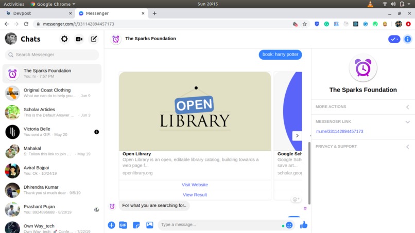Expand the More Actions section
The width and height of the screenshot is (415, 233).
pyautogui.click(x=363, y=107)
